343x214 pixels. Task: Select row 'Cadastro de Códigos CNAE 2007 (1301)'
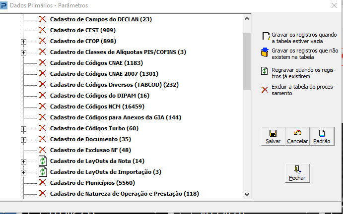click(x=104, y=74)
